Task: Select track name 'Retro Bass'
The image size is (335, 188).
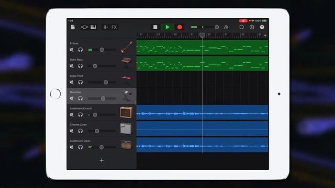Action: tap(76, 60)
